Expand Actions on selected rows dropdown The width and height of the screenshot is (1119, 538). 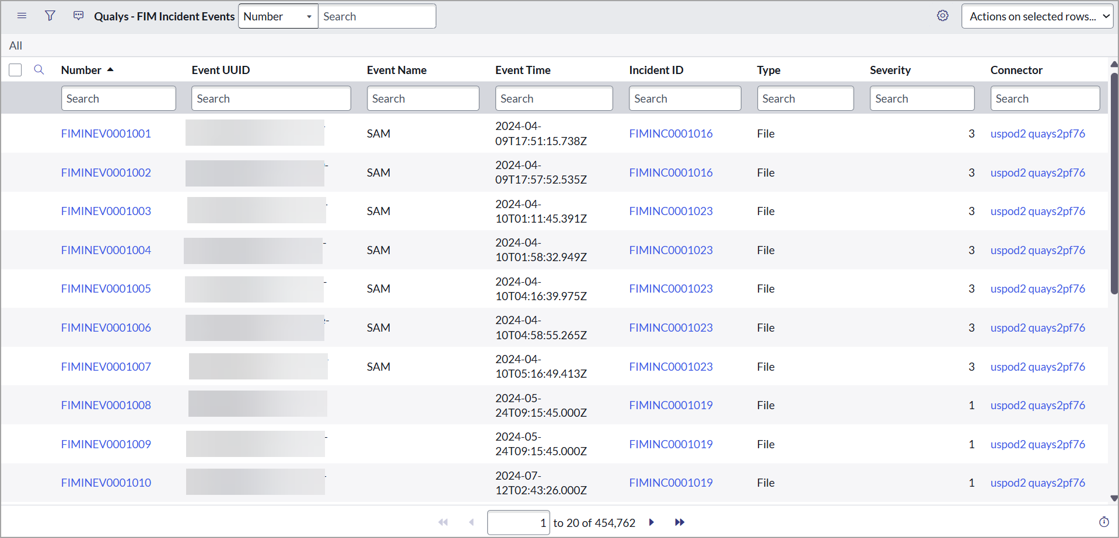tap(1037, 16)
